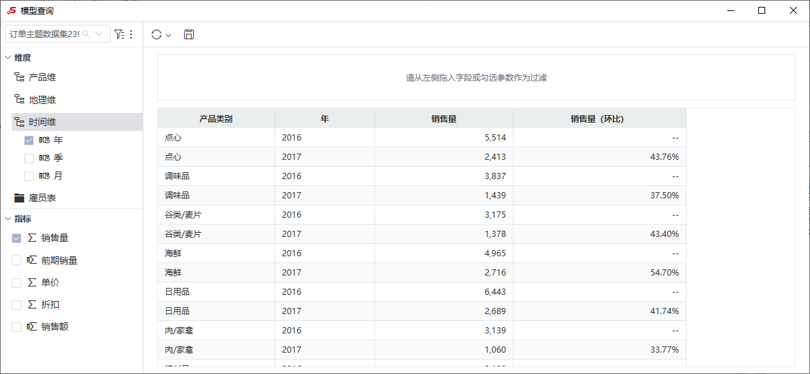Image resolution: width=810 pixels, height=374 pixels.
Task: Click the 产品类别 column header
Action: pyautogui.click(x=216, y=118)
